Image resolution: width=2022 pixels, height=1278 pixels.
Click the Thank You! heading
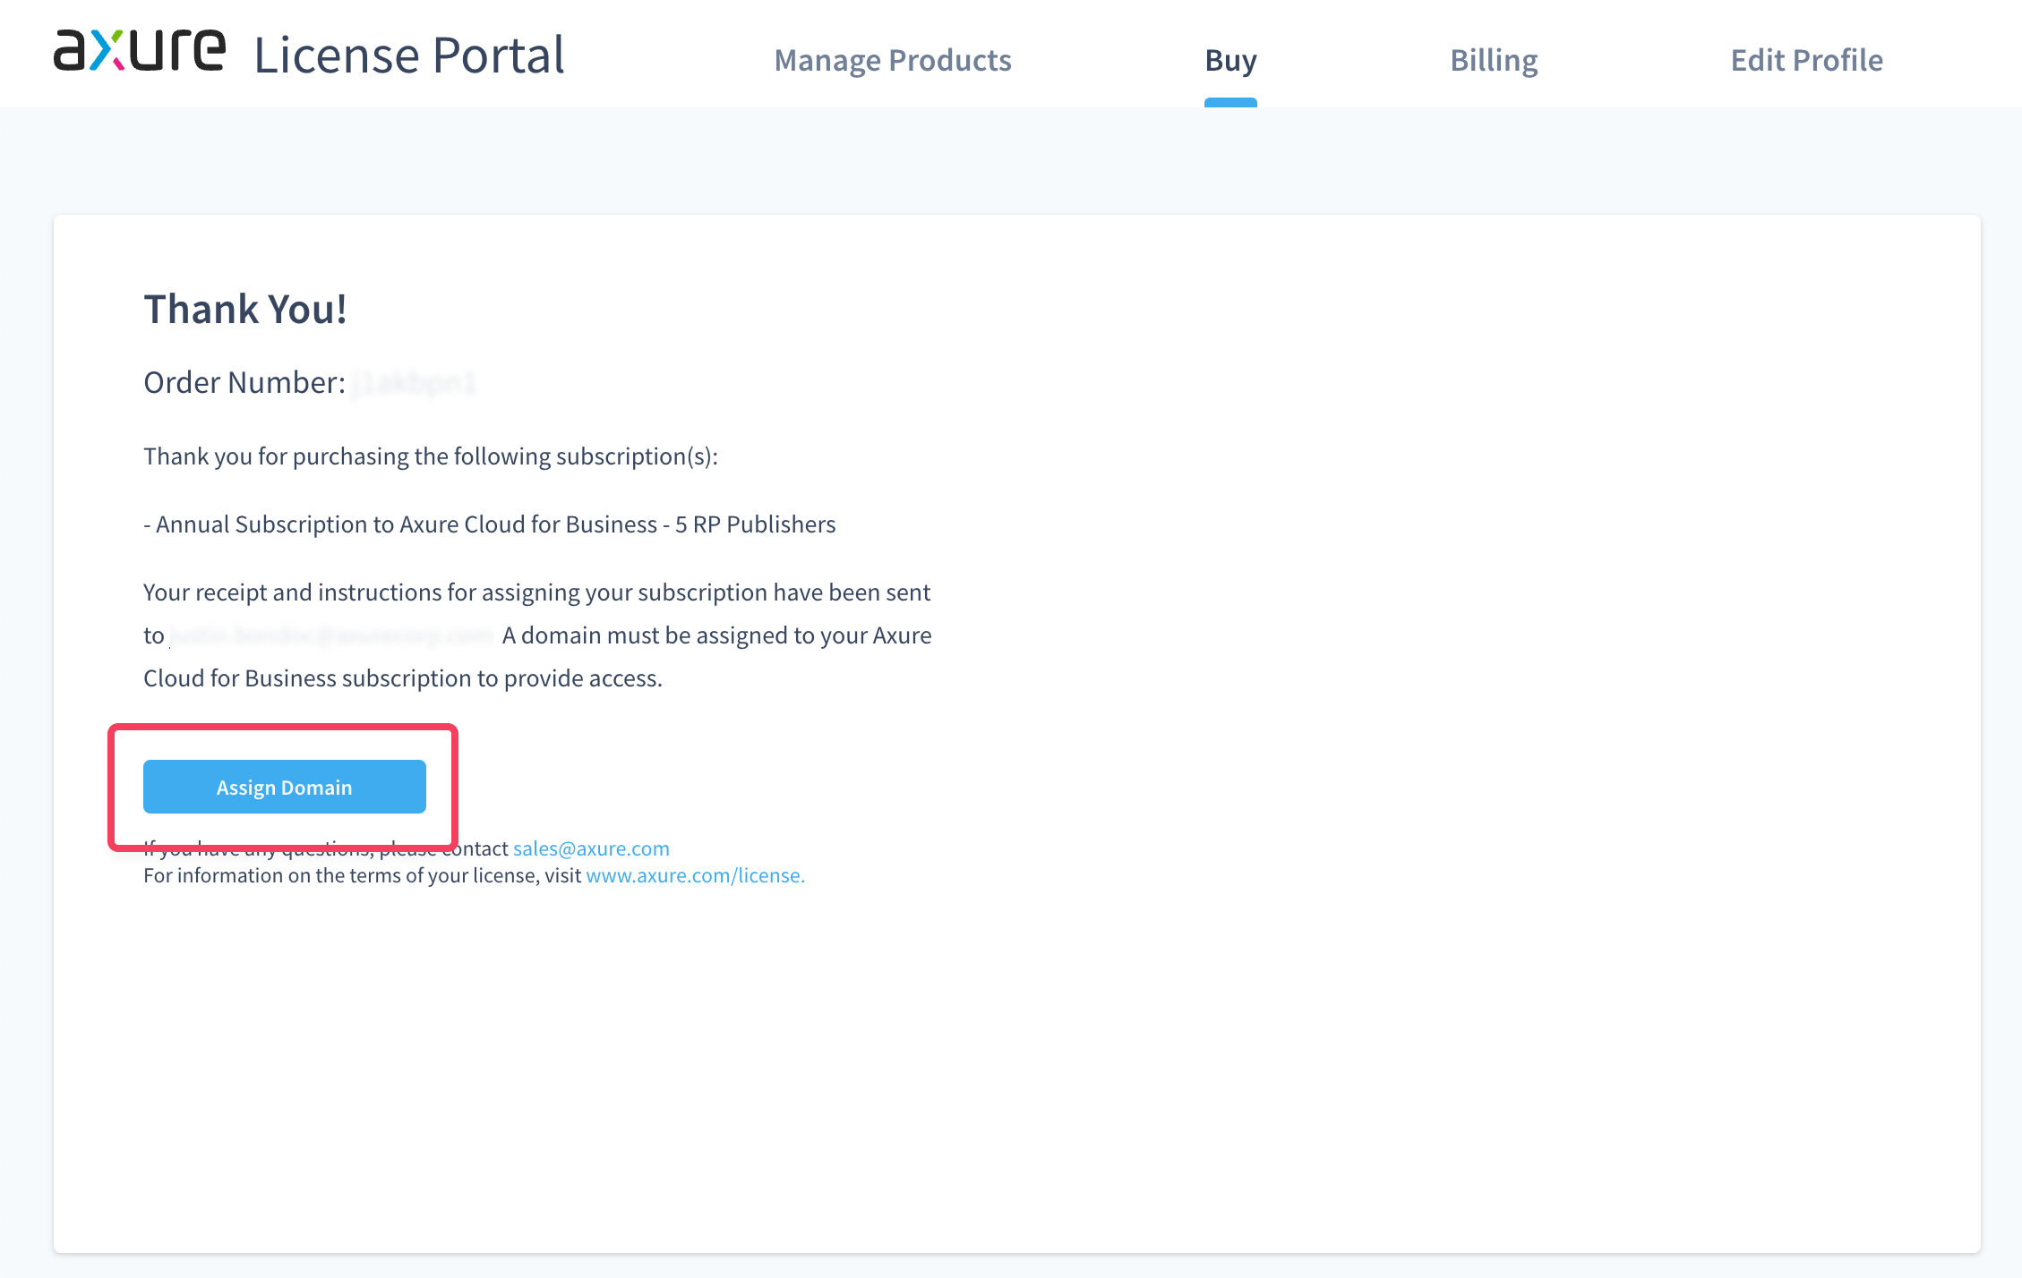point(245,310)
